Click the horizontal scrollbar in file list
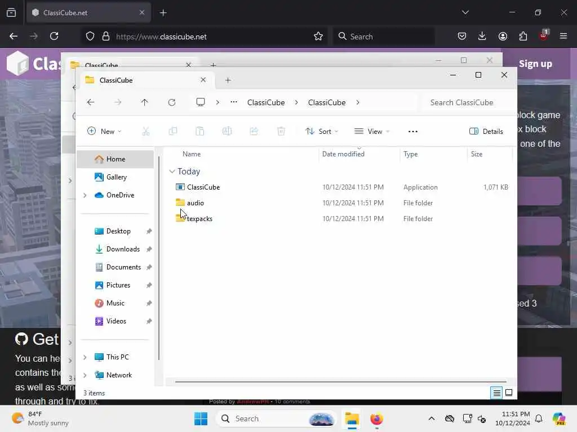This screenshot has width=577, height=432. [x=340, y=382]
